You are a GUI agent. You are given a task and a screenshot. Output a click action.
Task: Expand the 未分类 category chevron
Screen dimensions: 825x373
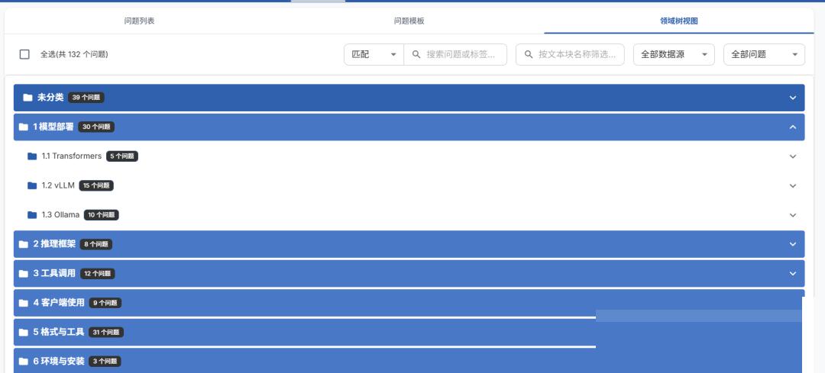pyautogui.click(x=793, y=98)
